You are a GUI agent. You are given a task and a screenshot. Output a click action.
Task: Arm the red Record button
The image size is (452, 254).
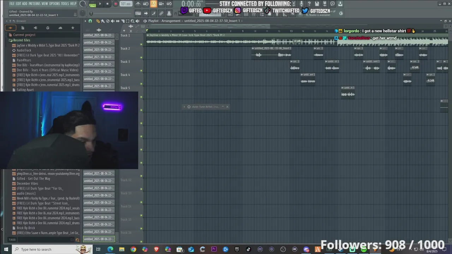[116, 4]
